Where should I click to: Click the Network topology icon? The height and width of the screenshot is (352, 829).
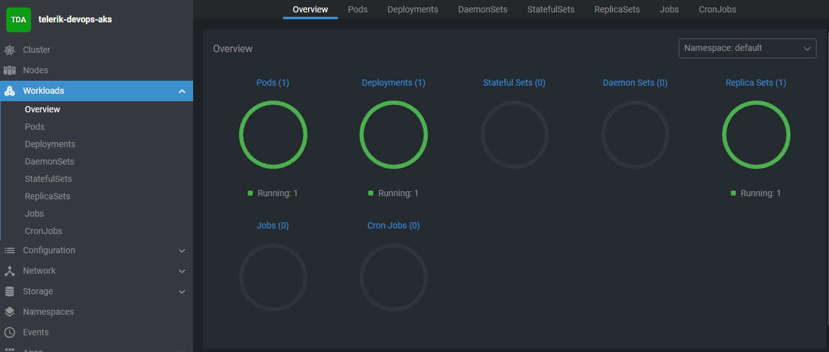(9, 271)
